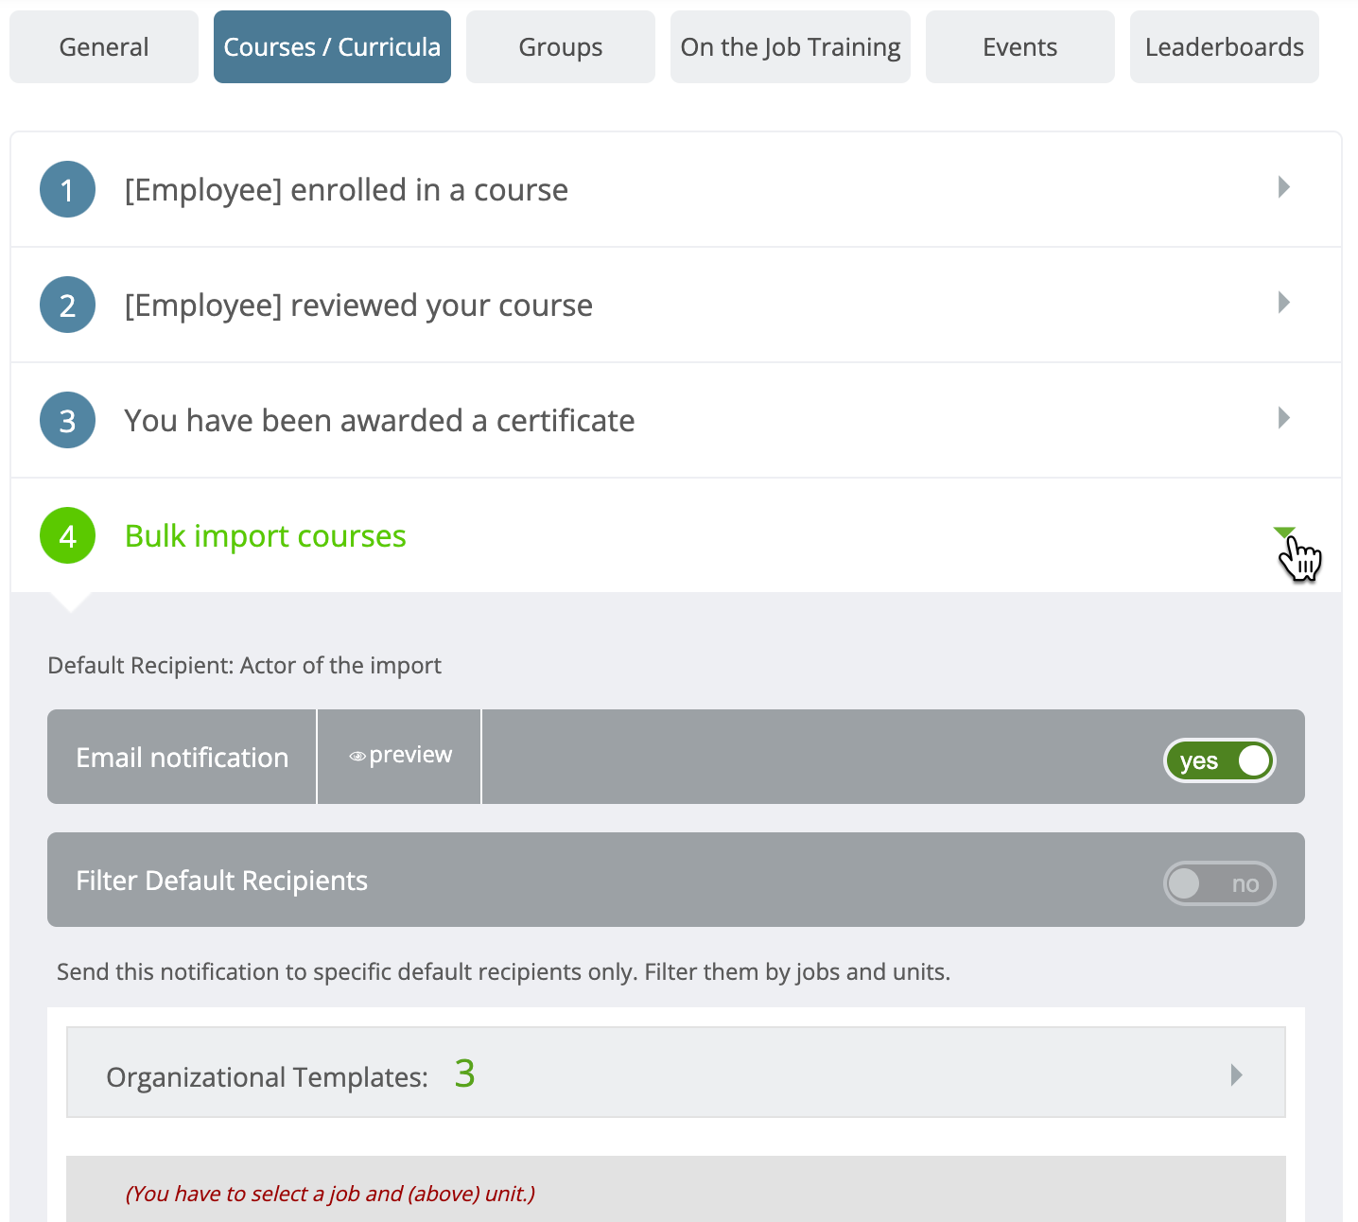This screenshot has height=1222, width=1358.
Task: Open the email notification preview link
Action: [x=400, y=755]
